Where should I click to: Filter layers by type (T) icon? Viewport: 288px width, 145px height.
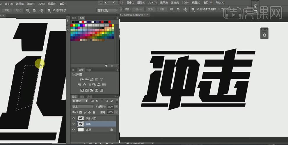pos(102,101)
